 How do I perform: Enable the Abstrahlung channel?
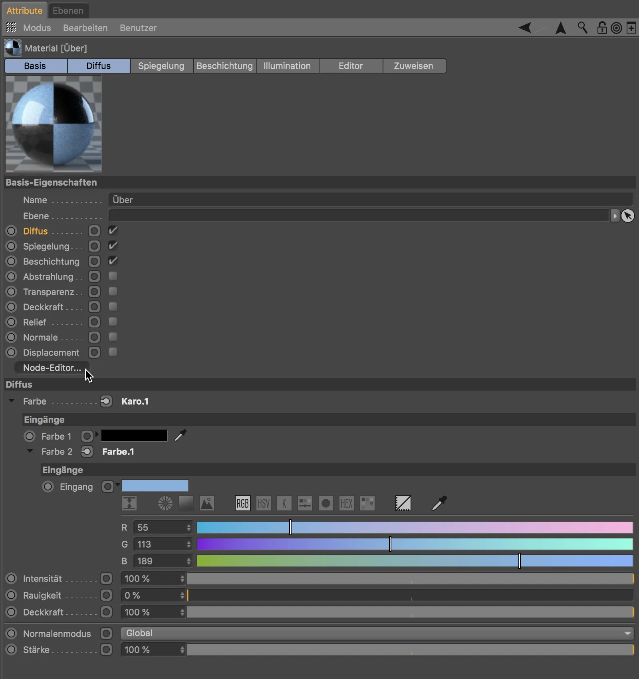pos(113,276)
